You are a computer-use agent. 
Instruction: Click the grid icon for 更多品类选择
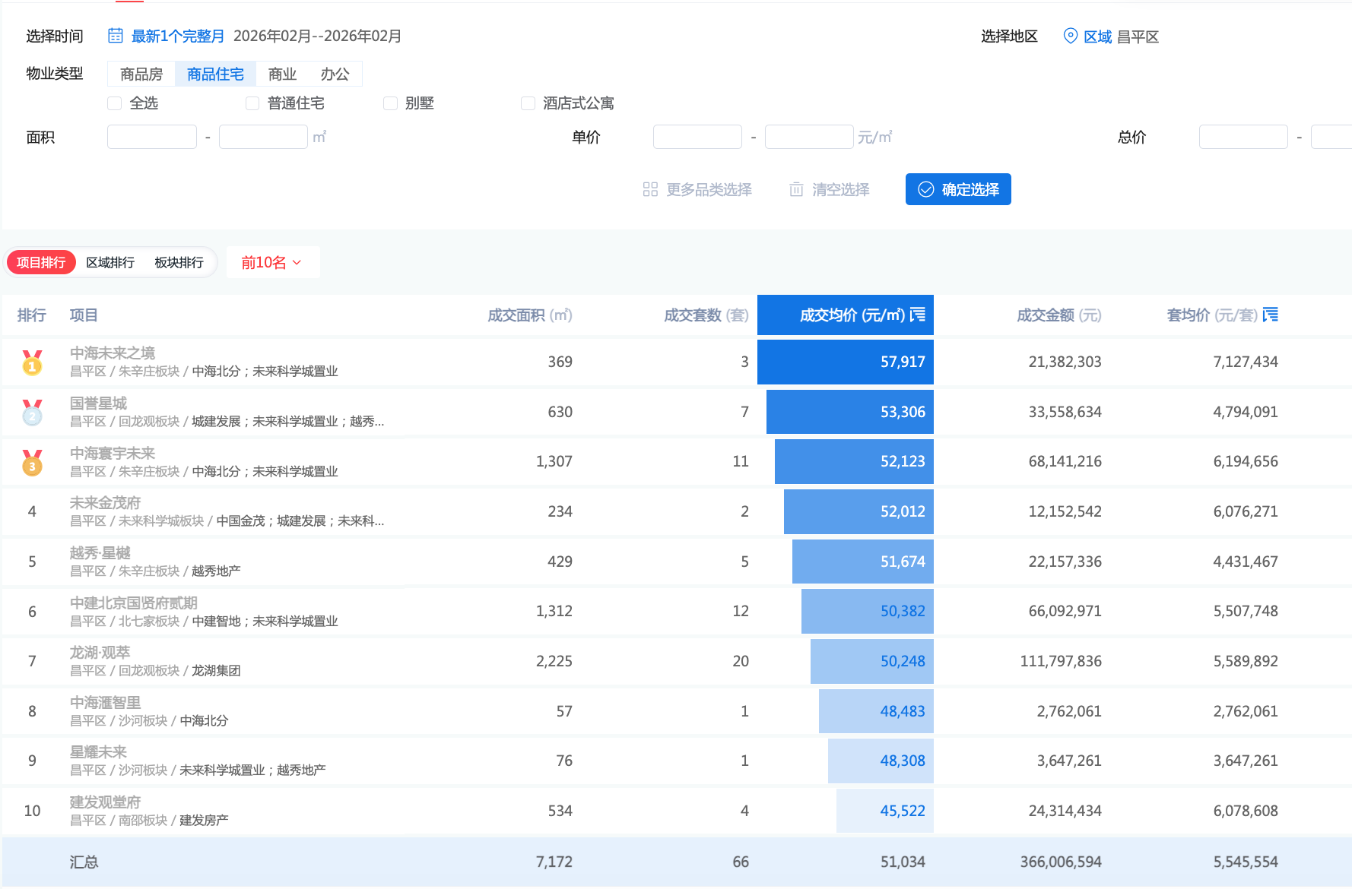pos(650,189)
